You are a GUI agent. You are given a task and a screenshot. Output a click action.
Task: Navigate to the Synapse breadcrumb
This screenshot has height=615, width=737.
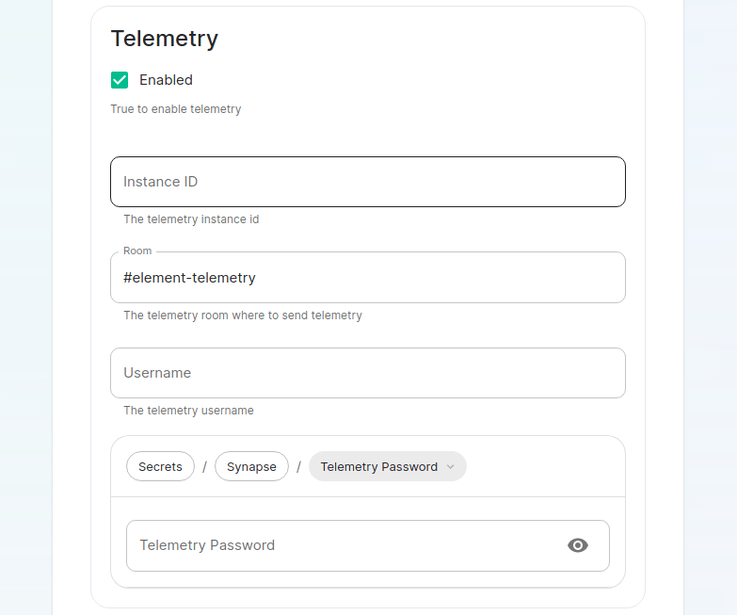251,466
